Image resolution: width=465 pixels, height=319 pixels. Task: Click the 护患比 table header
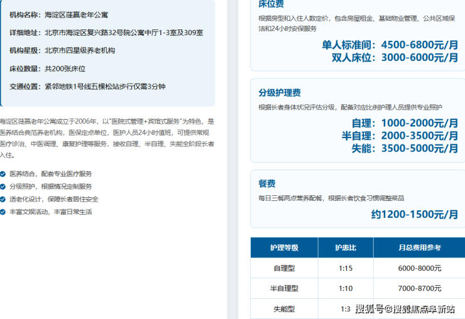346,248
